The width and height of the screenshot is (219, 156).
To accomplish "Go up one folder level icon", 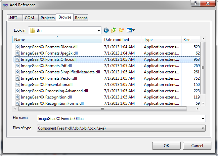I will (x=114, y=30).
